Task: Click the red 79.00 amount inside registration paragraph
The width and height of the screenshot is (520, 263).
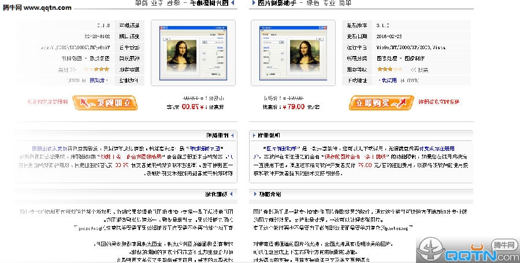Action: pyautogui.click(x=365, y=165)
